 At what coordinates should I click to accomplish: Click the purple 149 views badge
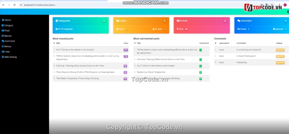coord(126,56)
